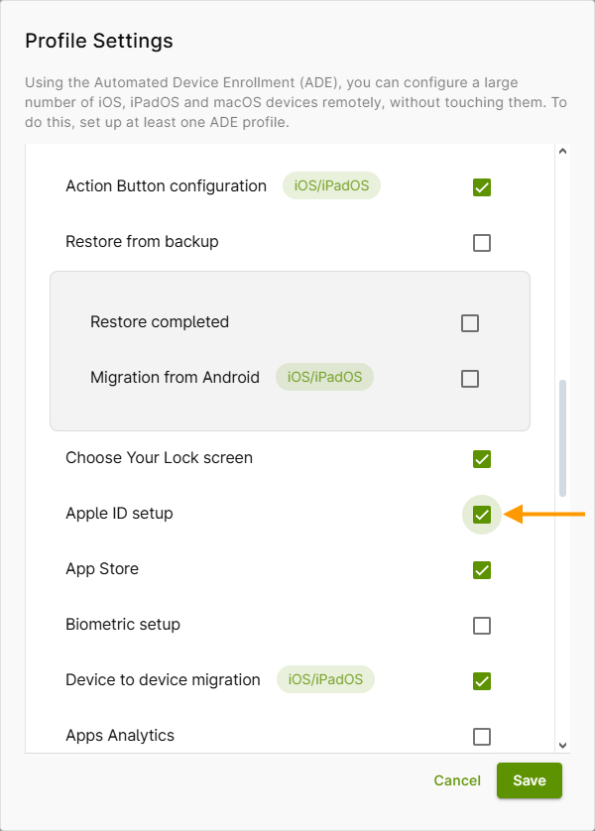Turn off the App Store option

tap(482, 570)
